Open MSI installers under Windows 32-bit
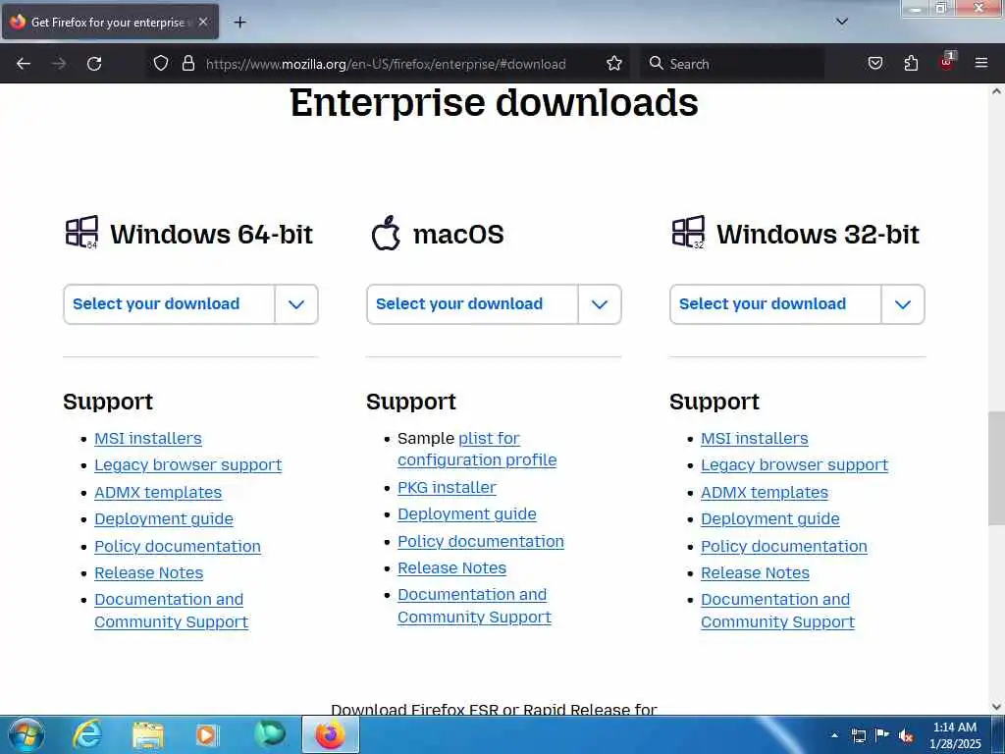Image resolution: width=1005 pixels, height=754 pixels. (755, 439)
